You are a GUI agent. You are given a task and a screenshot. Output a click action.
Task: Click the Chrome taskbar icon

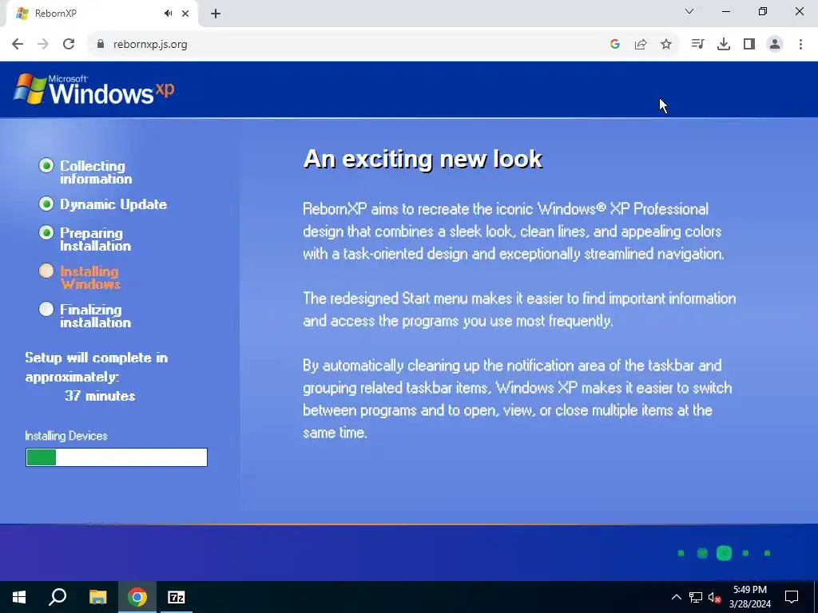[137, 597]
